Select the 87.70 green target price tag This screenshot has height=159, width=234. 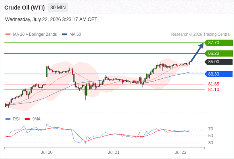pos(219,43)
